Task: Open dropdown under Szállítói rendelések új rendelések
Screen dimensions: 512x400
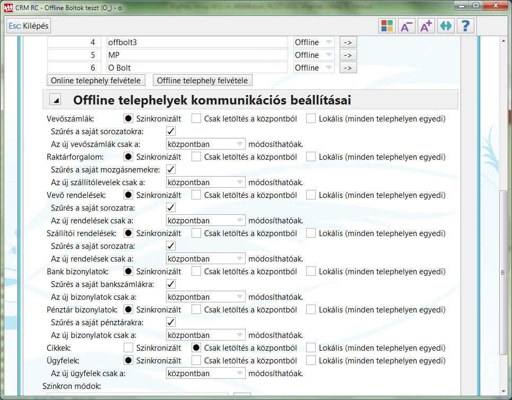Action: [205, 258]
